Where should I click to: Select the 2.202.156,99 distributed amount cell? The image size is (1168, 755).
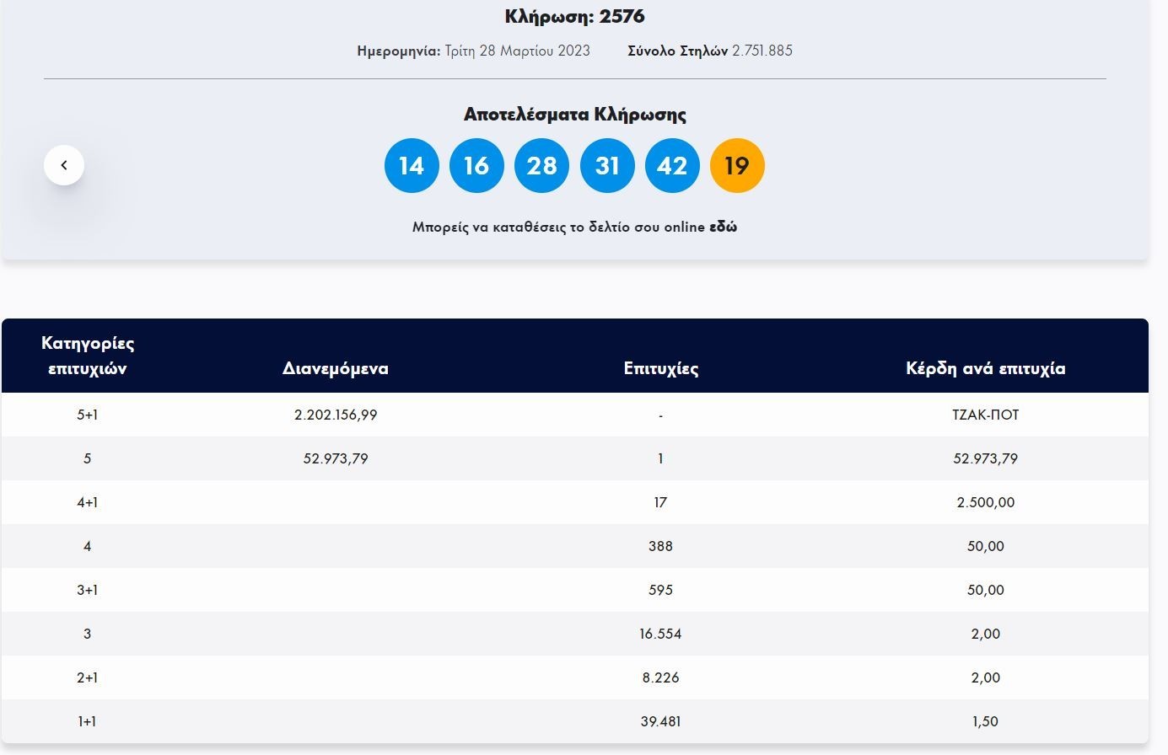[x=336, y=415]
